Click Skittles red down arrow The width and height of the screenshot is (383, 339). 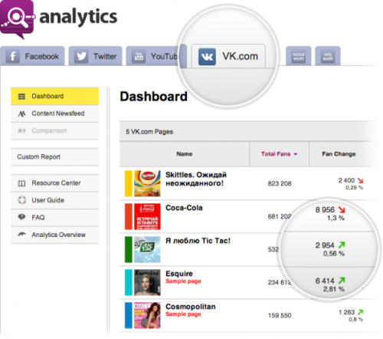pos(360,180)
